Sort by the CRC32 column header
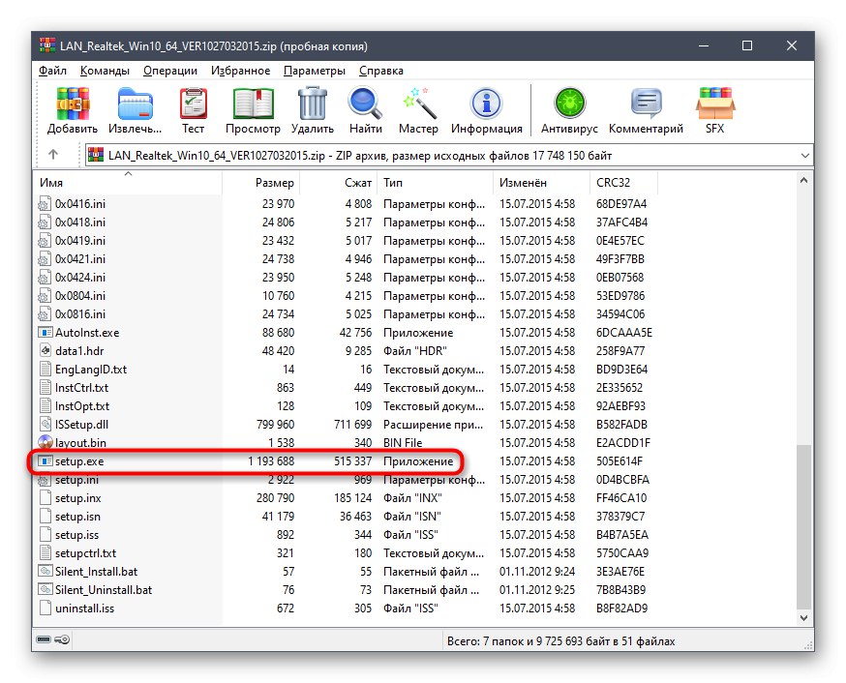 click(623, 182)
